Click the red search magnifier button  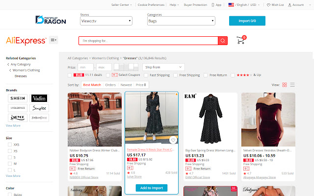[x=222, y=41]
